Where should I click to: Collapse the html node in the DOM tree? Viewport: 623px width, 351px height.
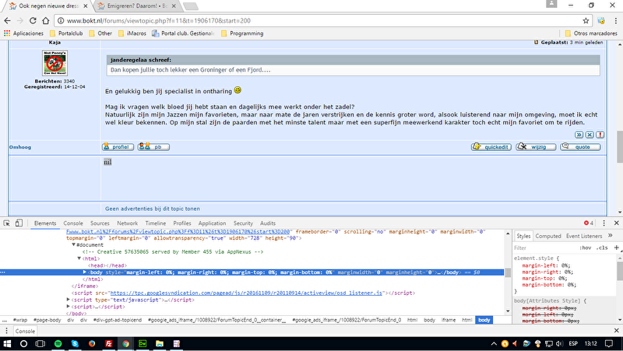[x=79, y=258]
